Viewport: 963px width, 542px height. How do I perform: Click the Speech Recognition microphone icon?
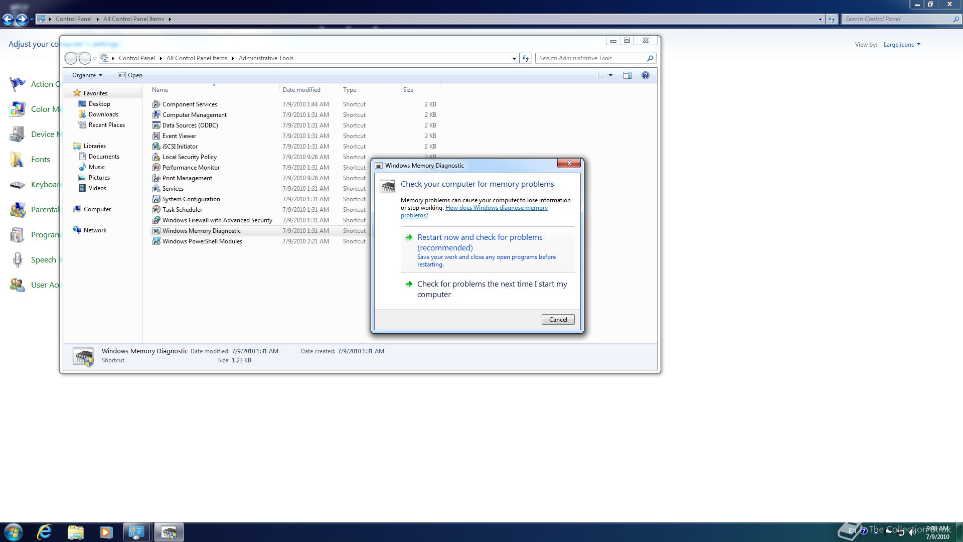click(x=18, y=259)
